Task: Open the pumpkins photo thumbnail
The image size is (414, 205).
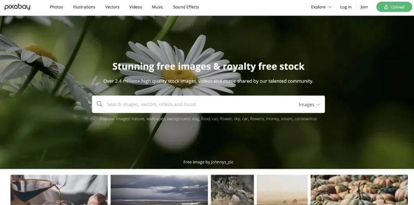Action: tap(359, 190)
